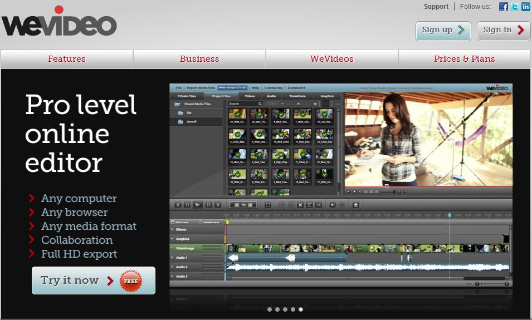
Task: Click the split clip icon
Action: 309,205
